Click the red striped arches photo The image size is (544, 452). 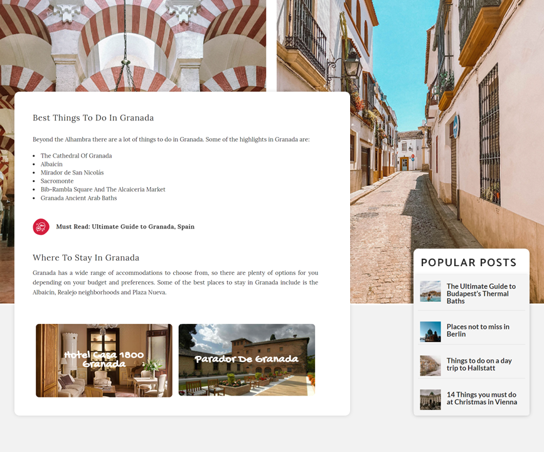(x=133, y=45)
